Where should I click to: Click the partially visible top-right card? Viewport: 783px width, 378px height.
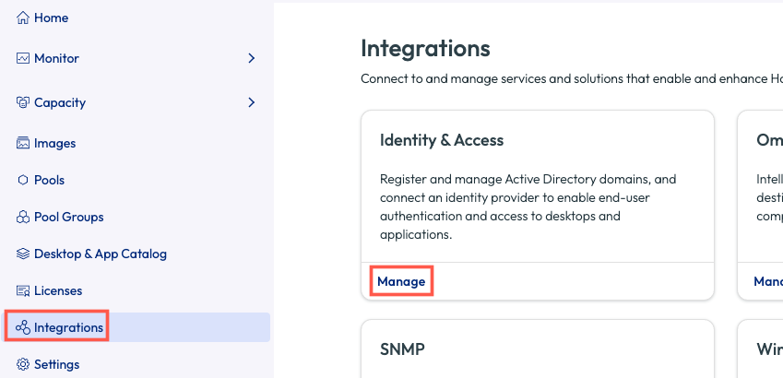coord(760,184)
